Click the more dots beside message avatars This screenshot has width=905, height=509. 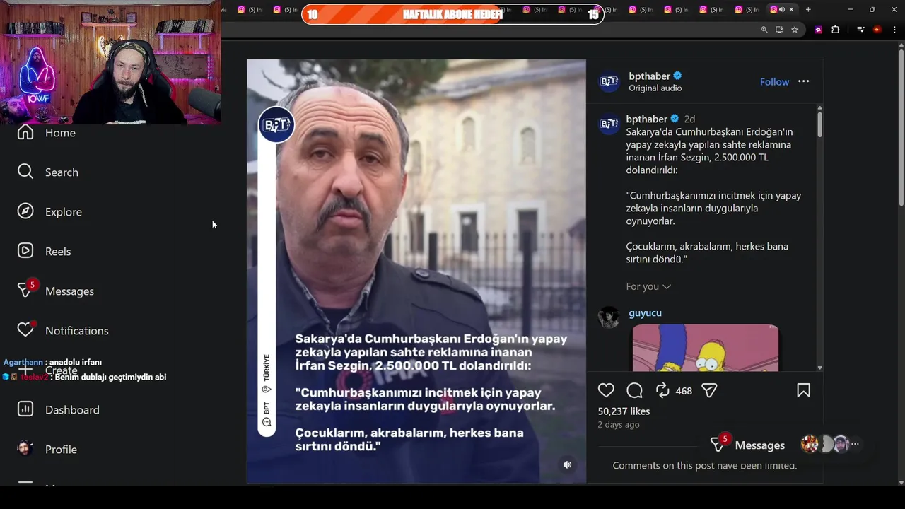point(855,444)
